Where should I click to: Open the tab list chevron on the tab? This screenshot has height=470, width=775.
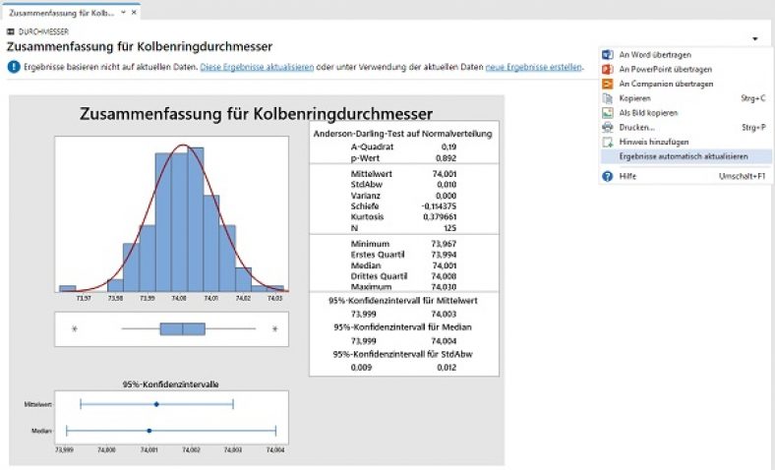tap(124, 13)
